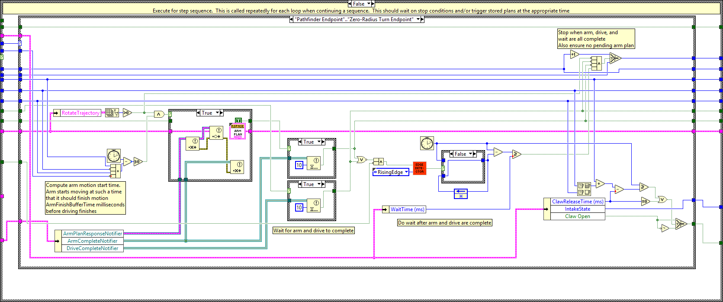Select the Wait for arm and drive comment

314,231
